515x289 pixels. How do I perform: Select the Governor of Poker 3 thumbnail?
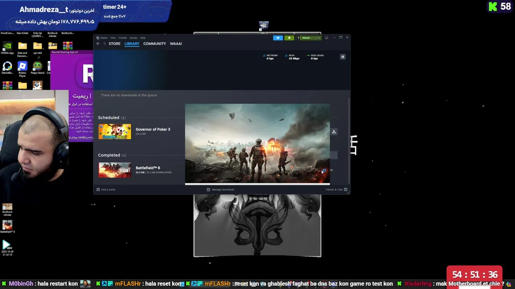(x=115, y=132)
